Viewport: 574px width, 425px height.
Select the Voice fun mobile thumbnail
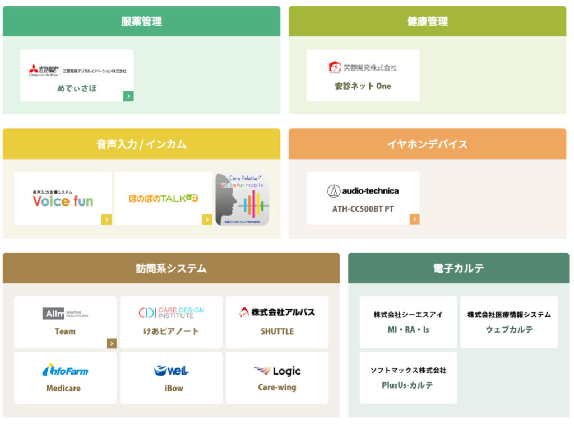coord(242,199)
